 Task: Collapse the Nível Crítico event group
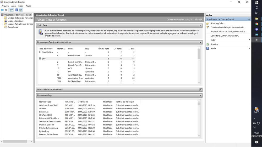40,52
